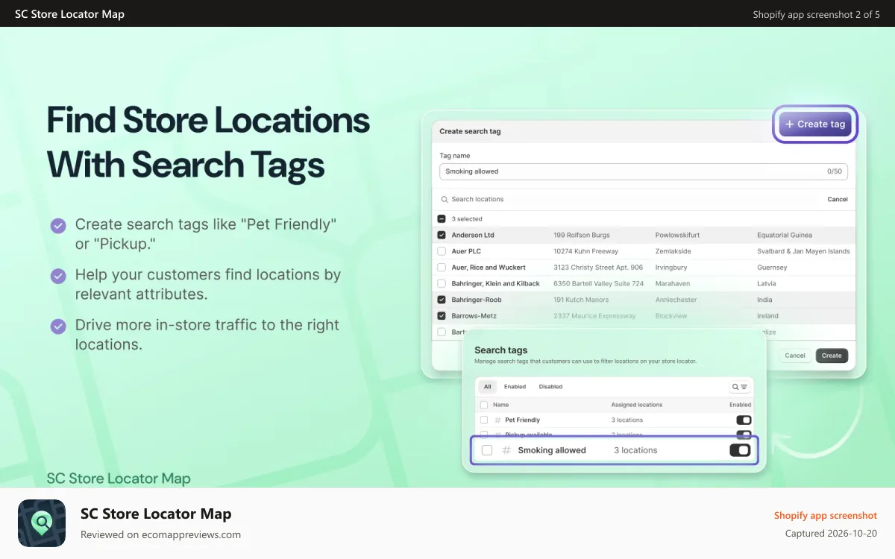Viewport: 895px width, 559px height.
Task: Click the "Guernsey" country cell
Action: click(772, 268)
